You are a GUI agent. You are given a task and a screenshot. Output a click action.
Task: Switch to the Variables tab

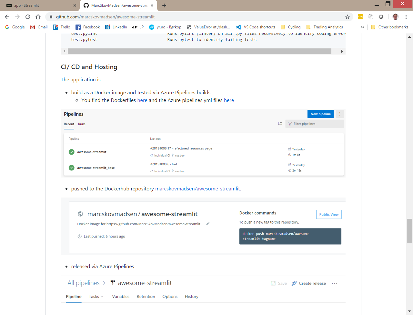(121, 297)
